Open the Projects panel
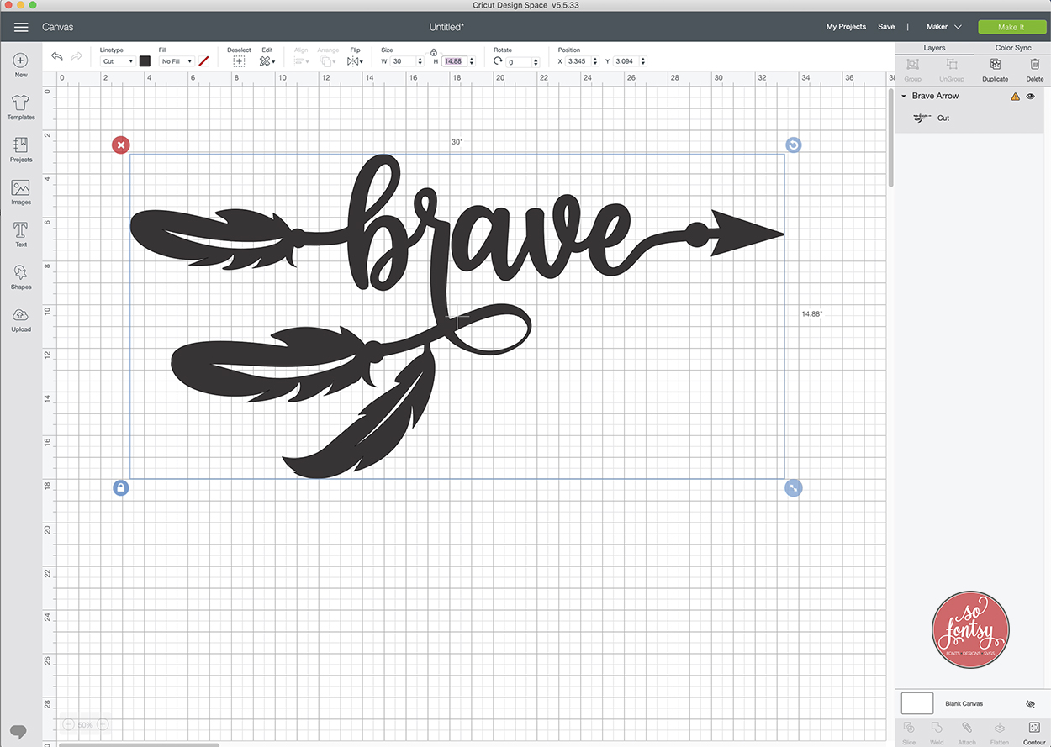This screenshot has height=747, width=1051. (x=21, y=150)
